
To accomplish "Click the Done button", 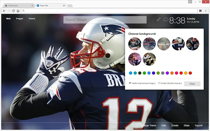I will 192,84.
